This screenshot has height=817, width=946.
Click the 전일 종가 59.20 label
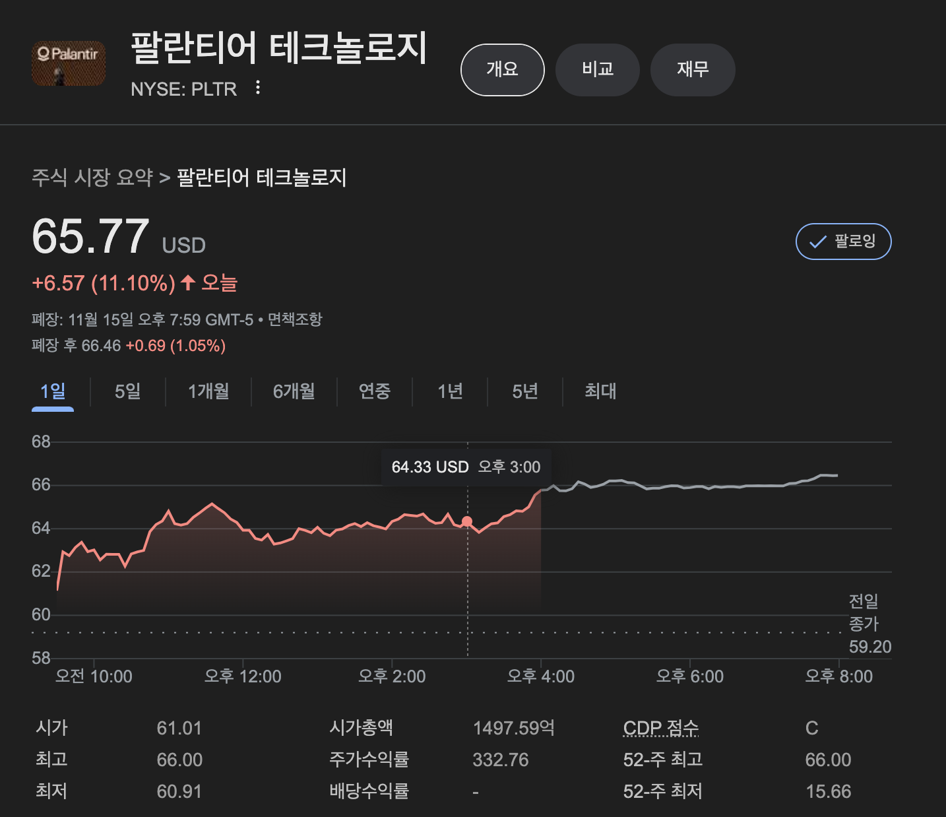coord(869,624)
